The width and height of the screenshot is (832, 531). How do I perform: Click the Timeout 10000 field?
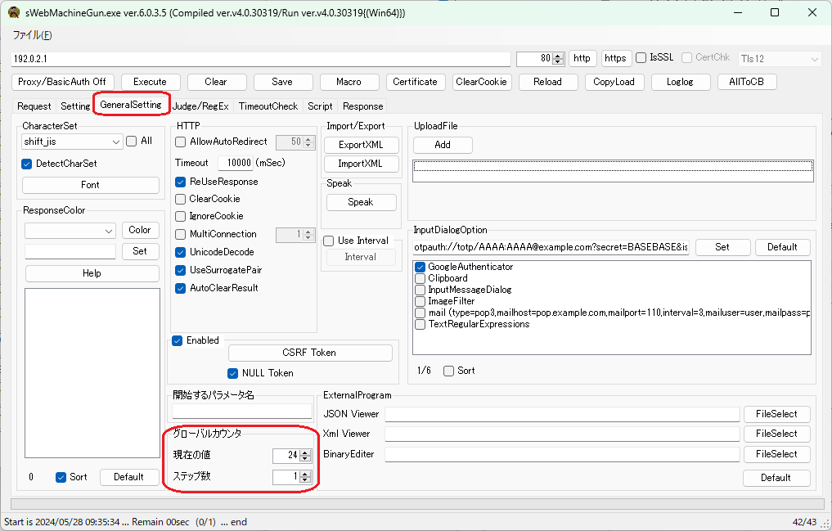[x=235, y=163]
